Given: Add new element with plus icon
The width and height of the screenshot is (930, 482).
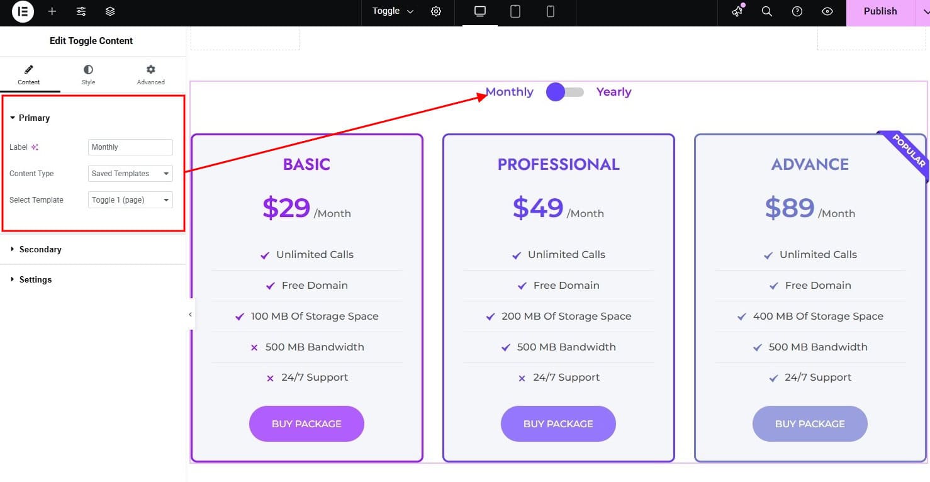Looking at the screenshot, I should pyautogui.click(x=52, y=11).
